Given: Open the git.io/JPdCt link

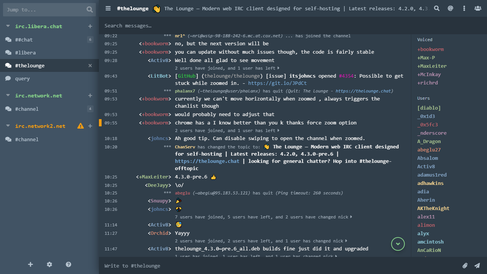Looking at the screenshot, I should pos(277,83).
